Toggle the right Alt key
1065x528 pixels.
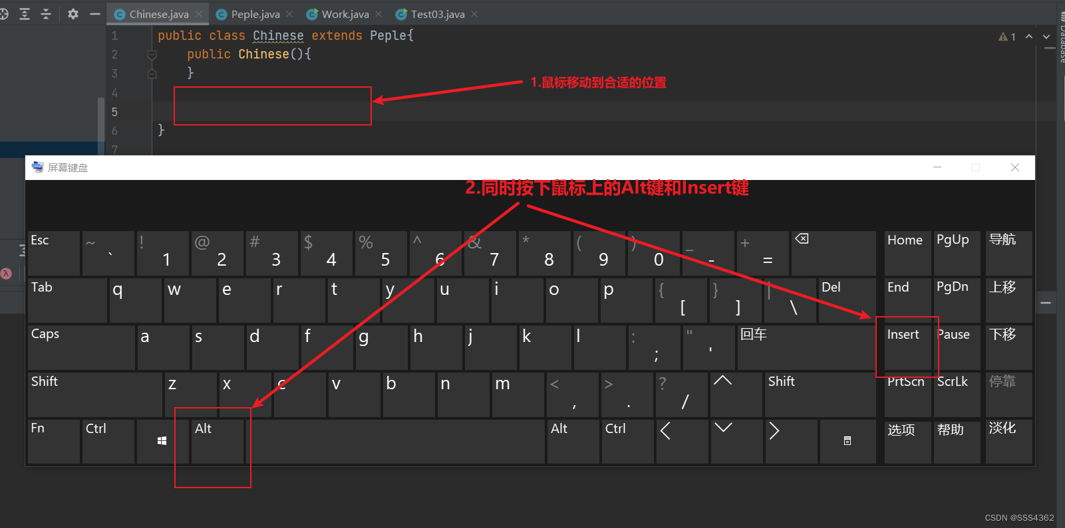pyautogui.click(x=573, y=442)
